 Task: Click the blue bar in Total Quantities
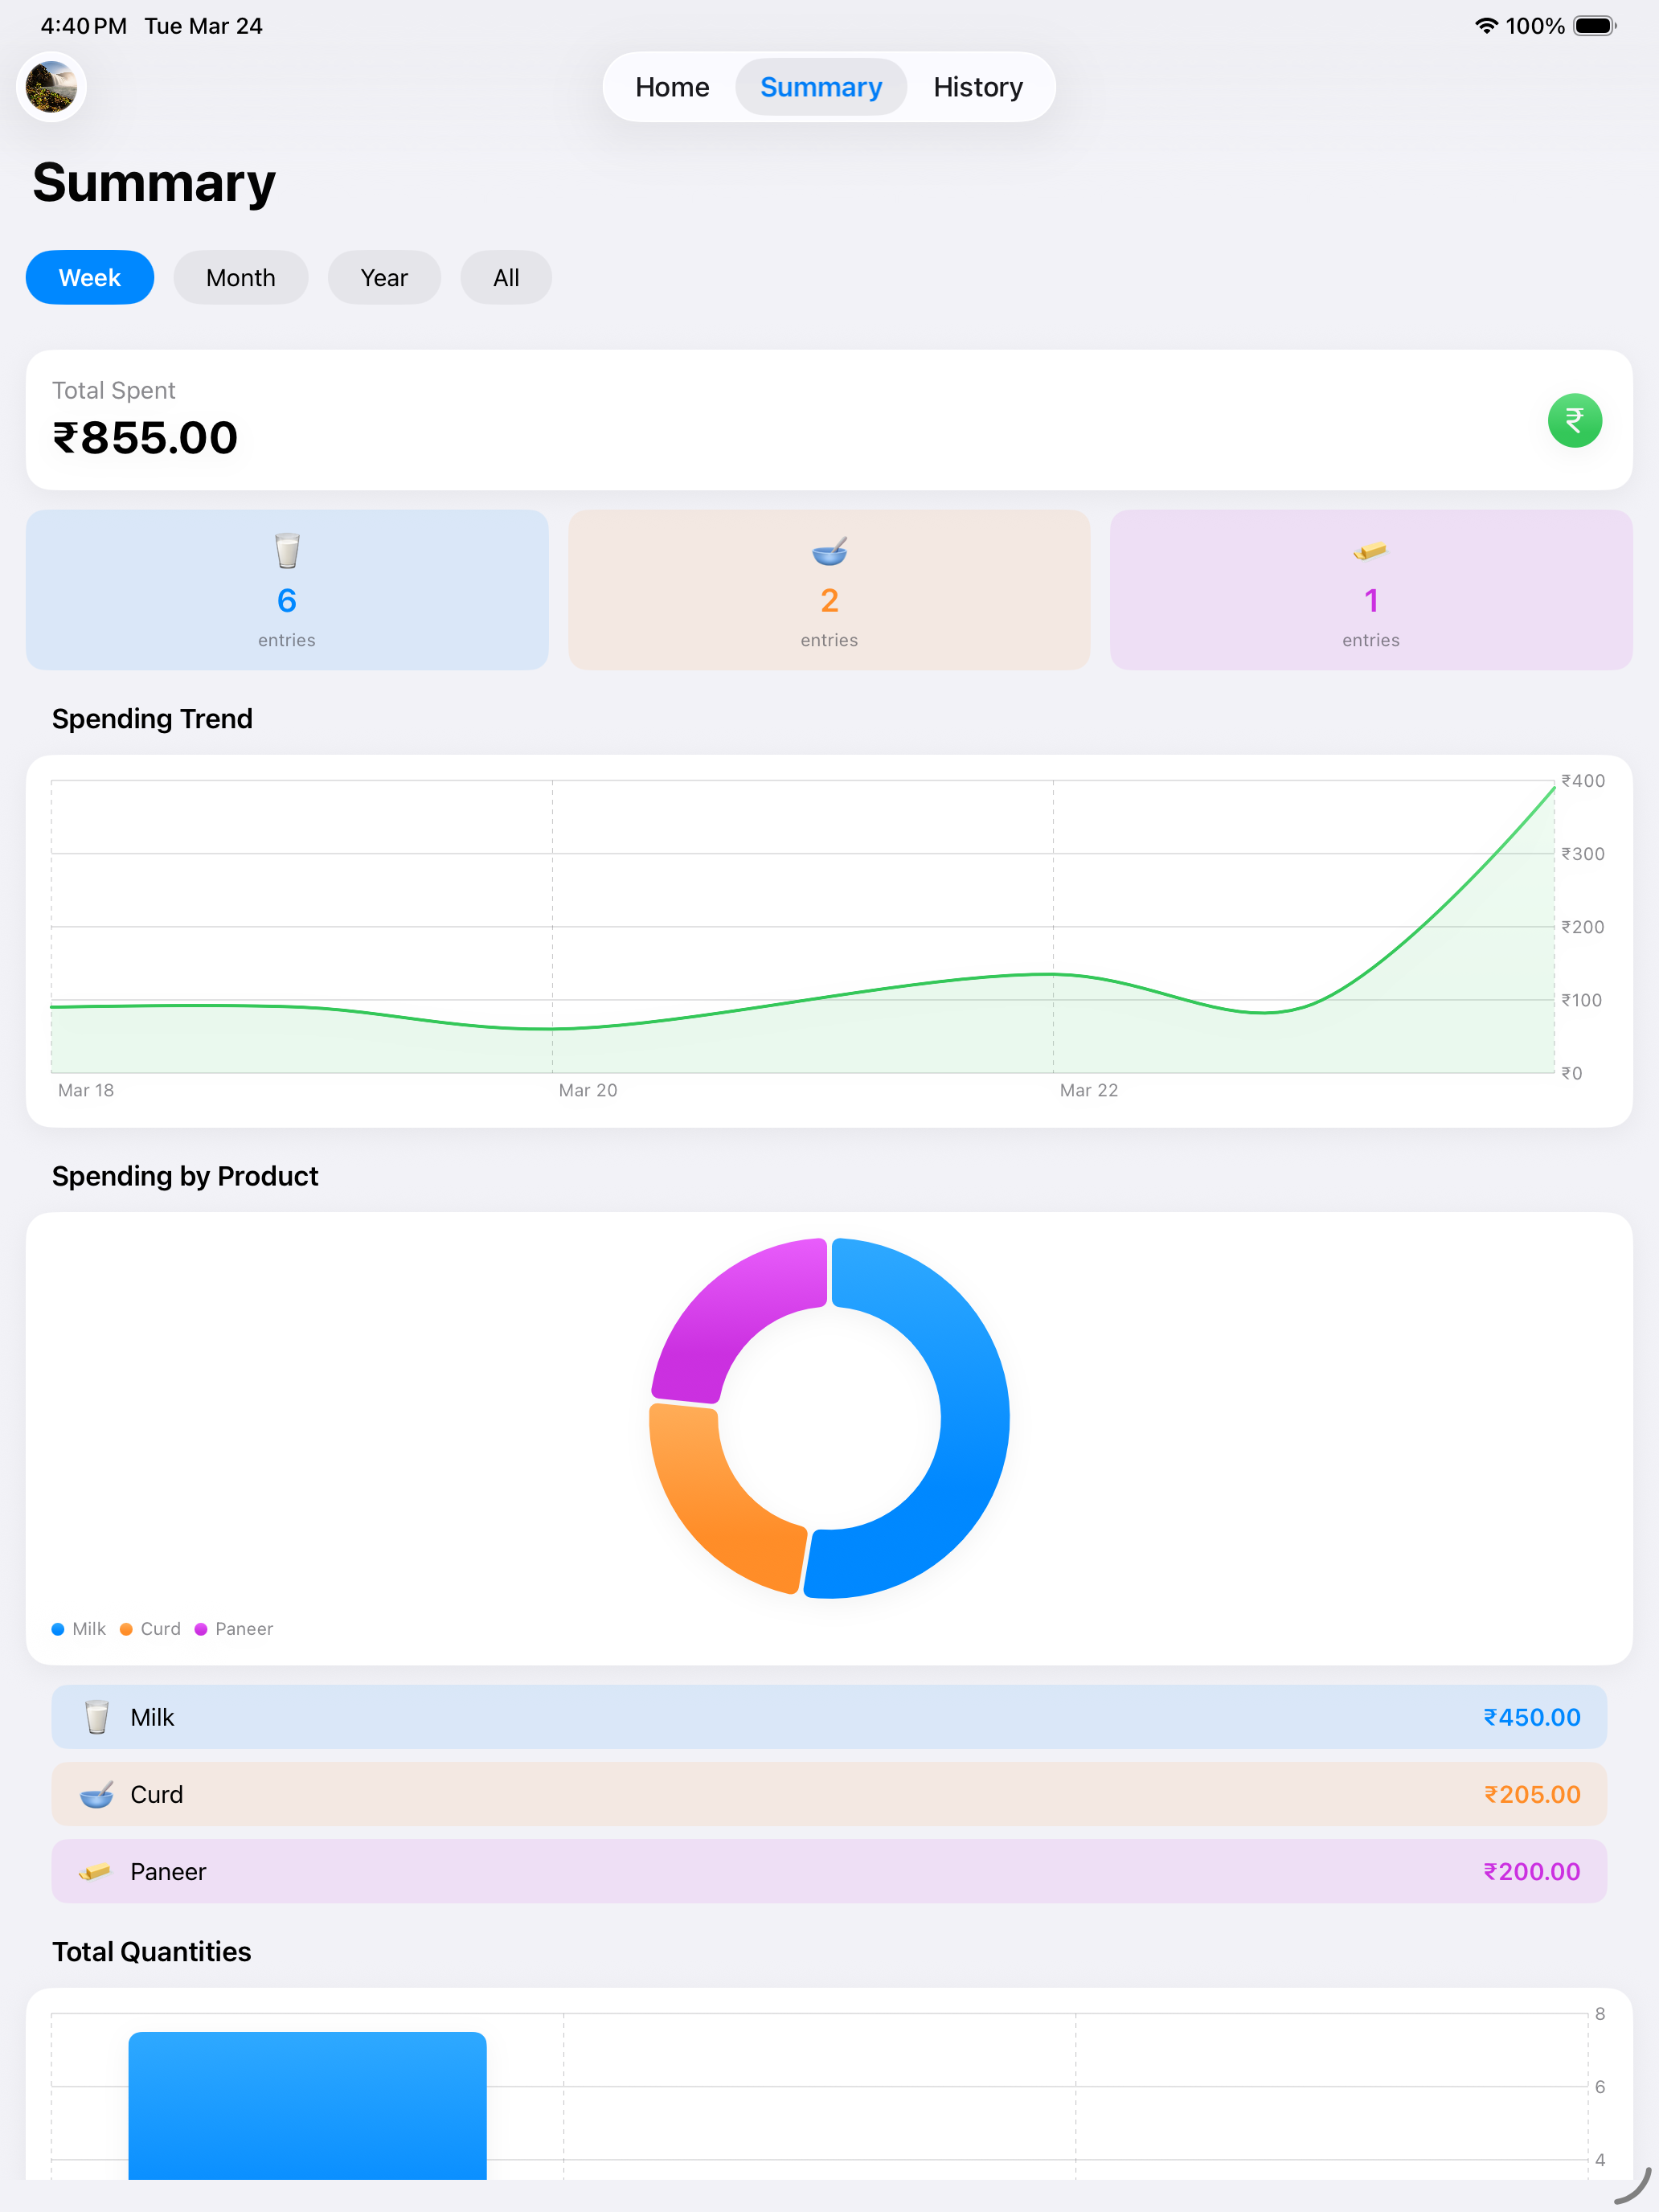[x=307, y=2105]
